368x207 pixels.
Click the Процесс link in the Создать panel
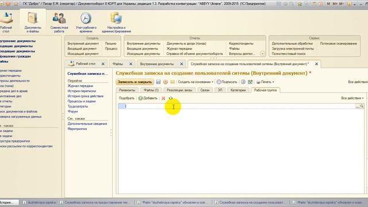coord(111,48)
